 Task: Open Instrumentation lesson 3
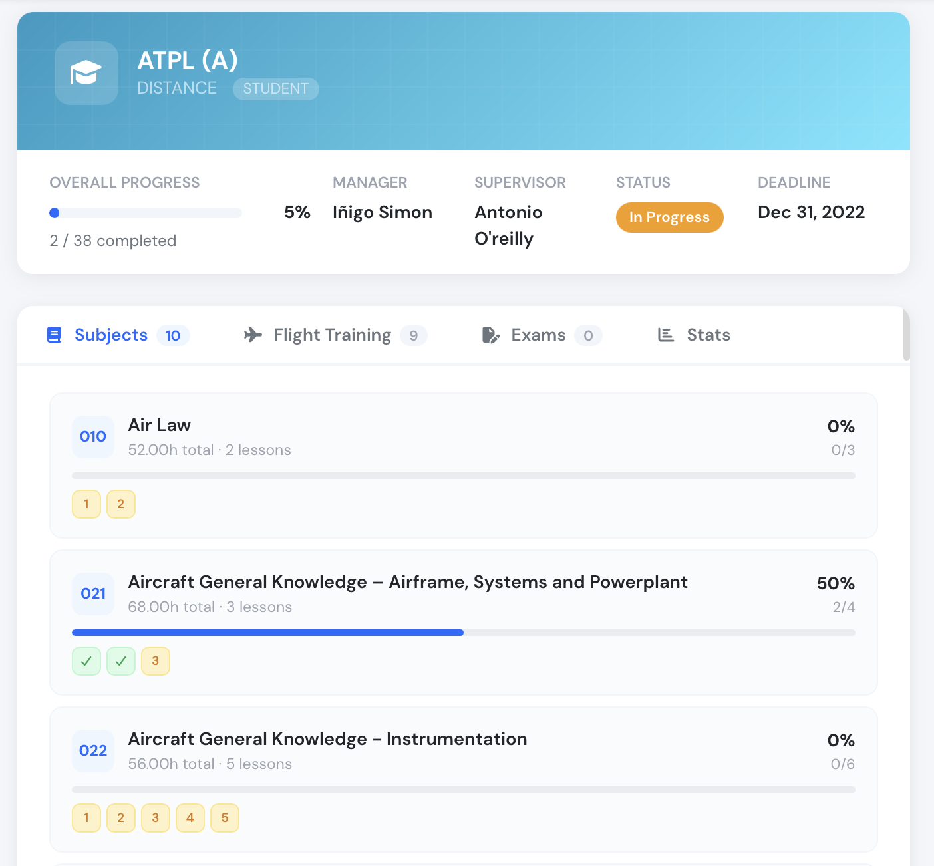pos(156,818)
